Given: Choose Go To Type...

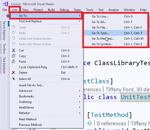Looking at the screenshot, I should point(116,33).
